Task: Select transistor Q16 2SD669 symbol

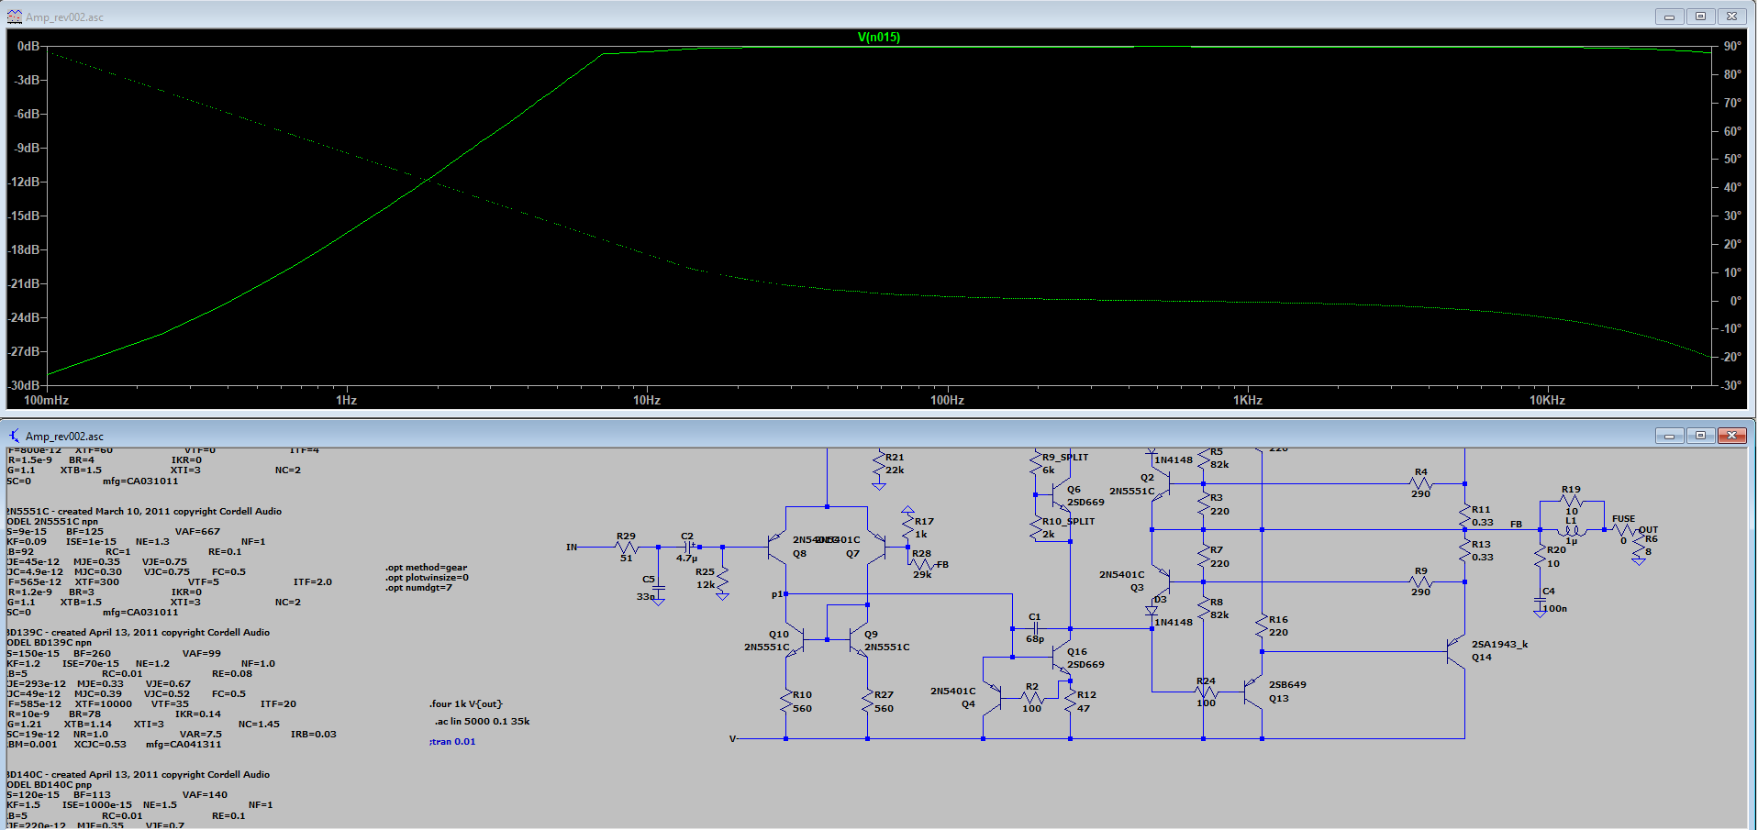Action: coord(1061,657)
